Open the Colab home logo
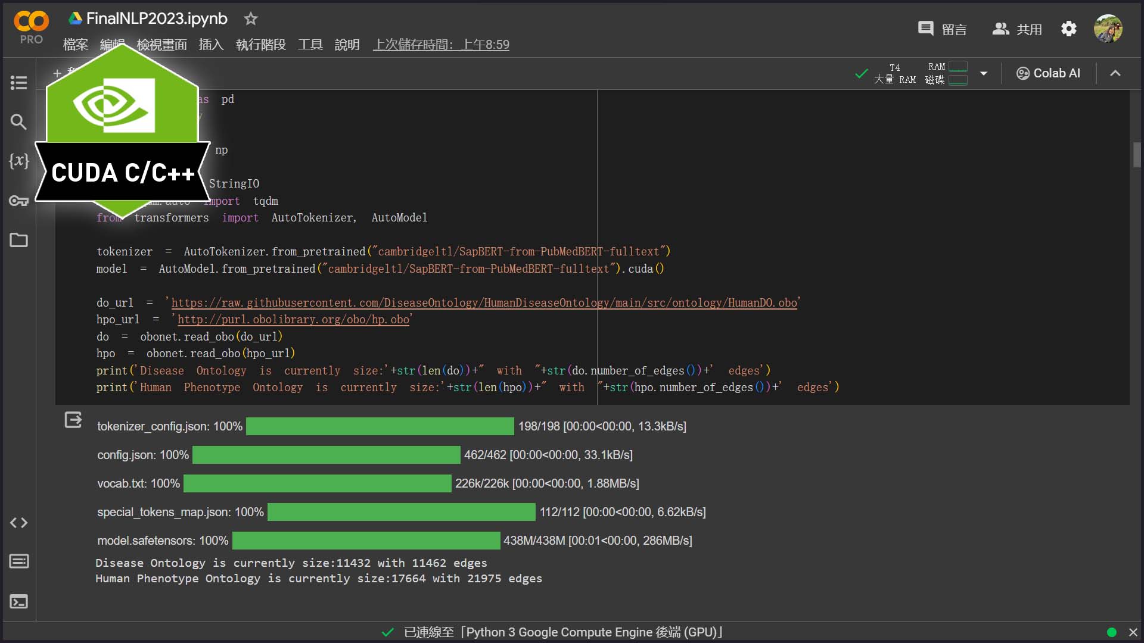Image resolution: width=1144 pixels, height=643 pixels. (x=31, y=22)
